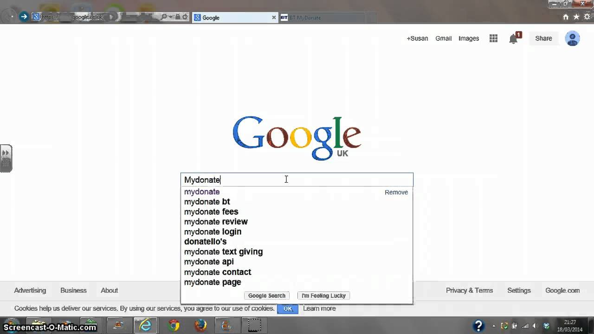
Task: Show hidden system tray icons
Action: (493, 326)
